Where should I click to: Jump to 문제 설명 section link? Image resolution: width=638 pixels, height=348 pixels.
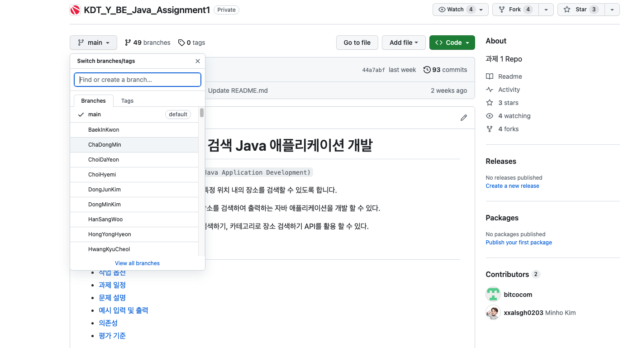pyautogui.click(x=112, y=298)
